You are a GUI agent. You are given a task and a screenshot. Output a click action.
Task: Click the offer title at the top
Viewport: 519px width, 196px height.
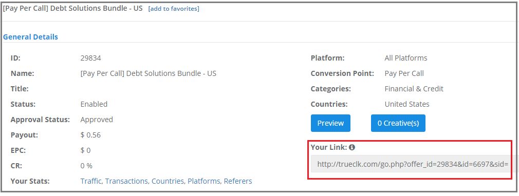pyautogui.click(x=72, y=8)
